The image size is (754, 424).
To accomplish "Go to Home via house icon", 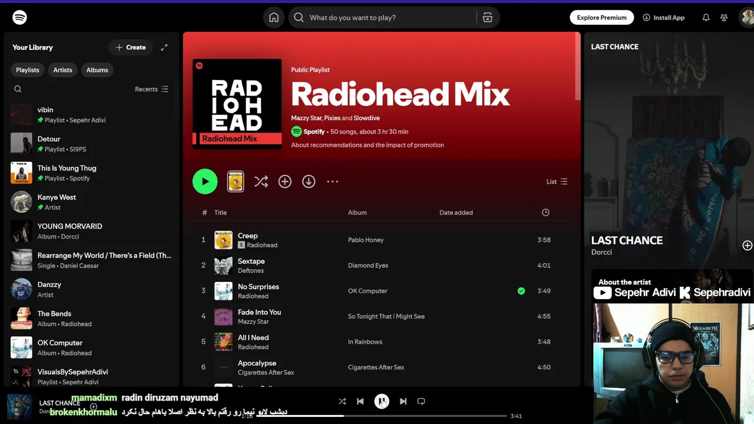I will pyautogui.click(x=274, y=18).
